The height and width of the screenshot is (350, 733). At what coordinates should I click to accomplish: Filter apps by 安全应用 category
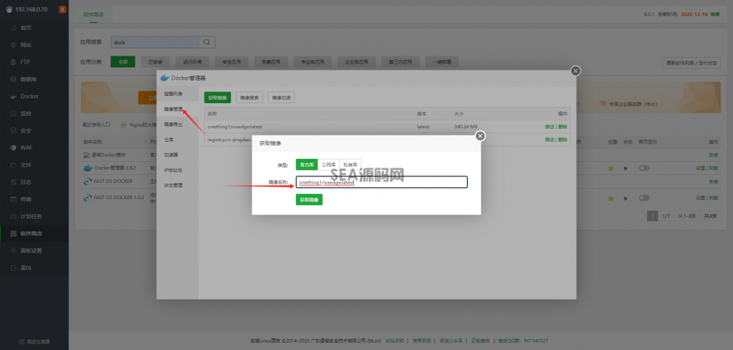[232, 62]
